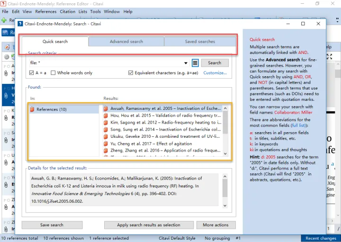This screenshot has height=242, width=341.
Task: Toggle the A = a case checkbox
Action: tap(32, 73)
